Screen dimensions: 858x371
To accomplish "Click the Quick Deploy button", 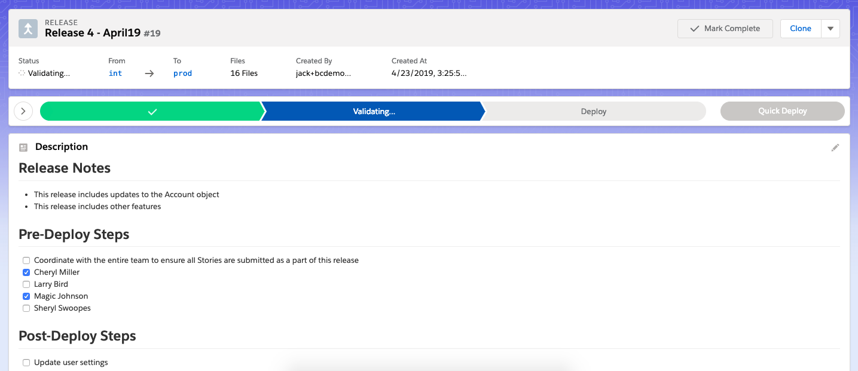I will [x=782, y=111].
